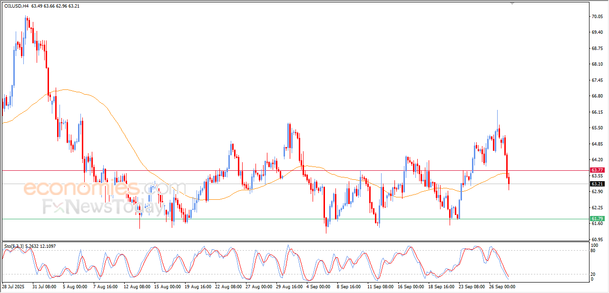
Task: Click the 70.05 price axis label
Action: pyautogui.click(x=598, y=17)
